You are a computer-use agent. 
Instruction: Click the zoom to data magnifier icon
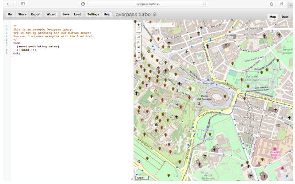coord(138,37)
